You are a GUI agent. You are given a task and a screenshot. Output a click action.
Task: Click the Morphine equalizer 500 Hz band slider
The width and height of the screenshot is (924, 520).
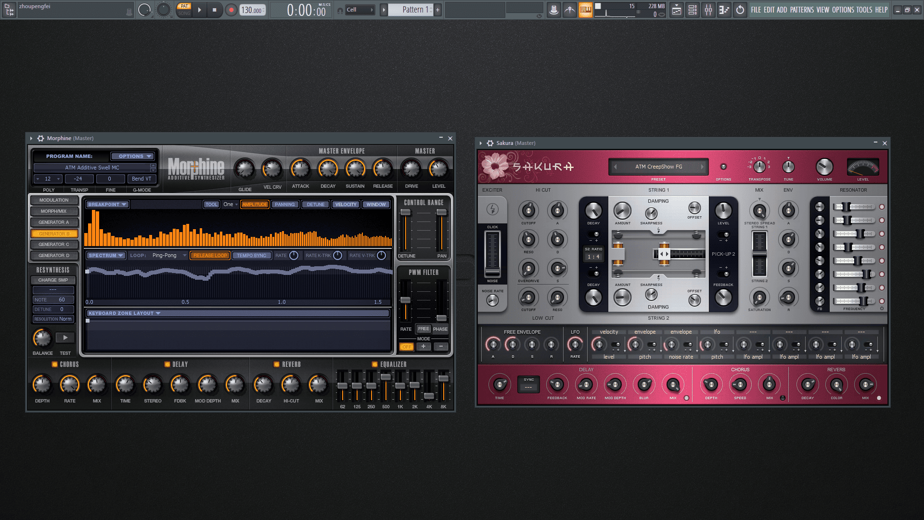click(x=385, y=386)
